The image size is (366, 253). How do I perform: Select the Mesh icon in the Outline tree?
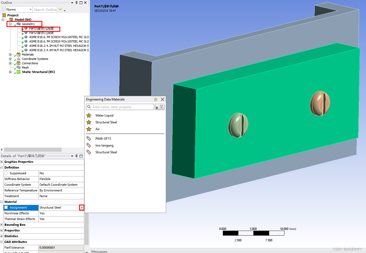pos(19,68)
